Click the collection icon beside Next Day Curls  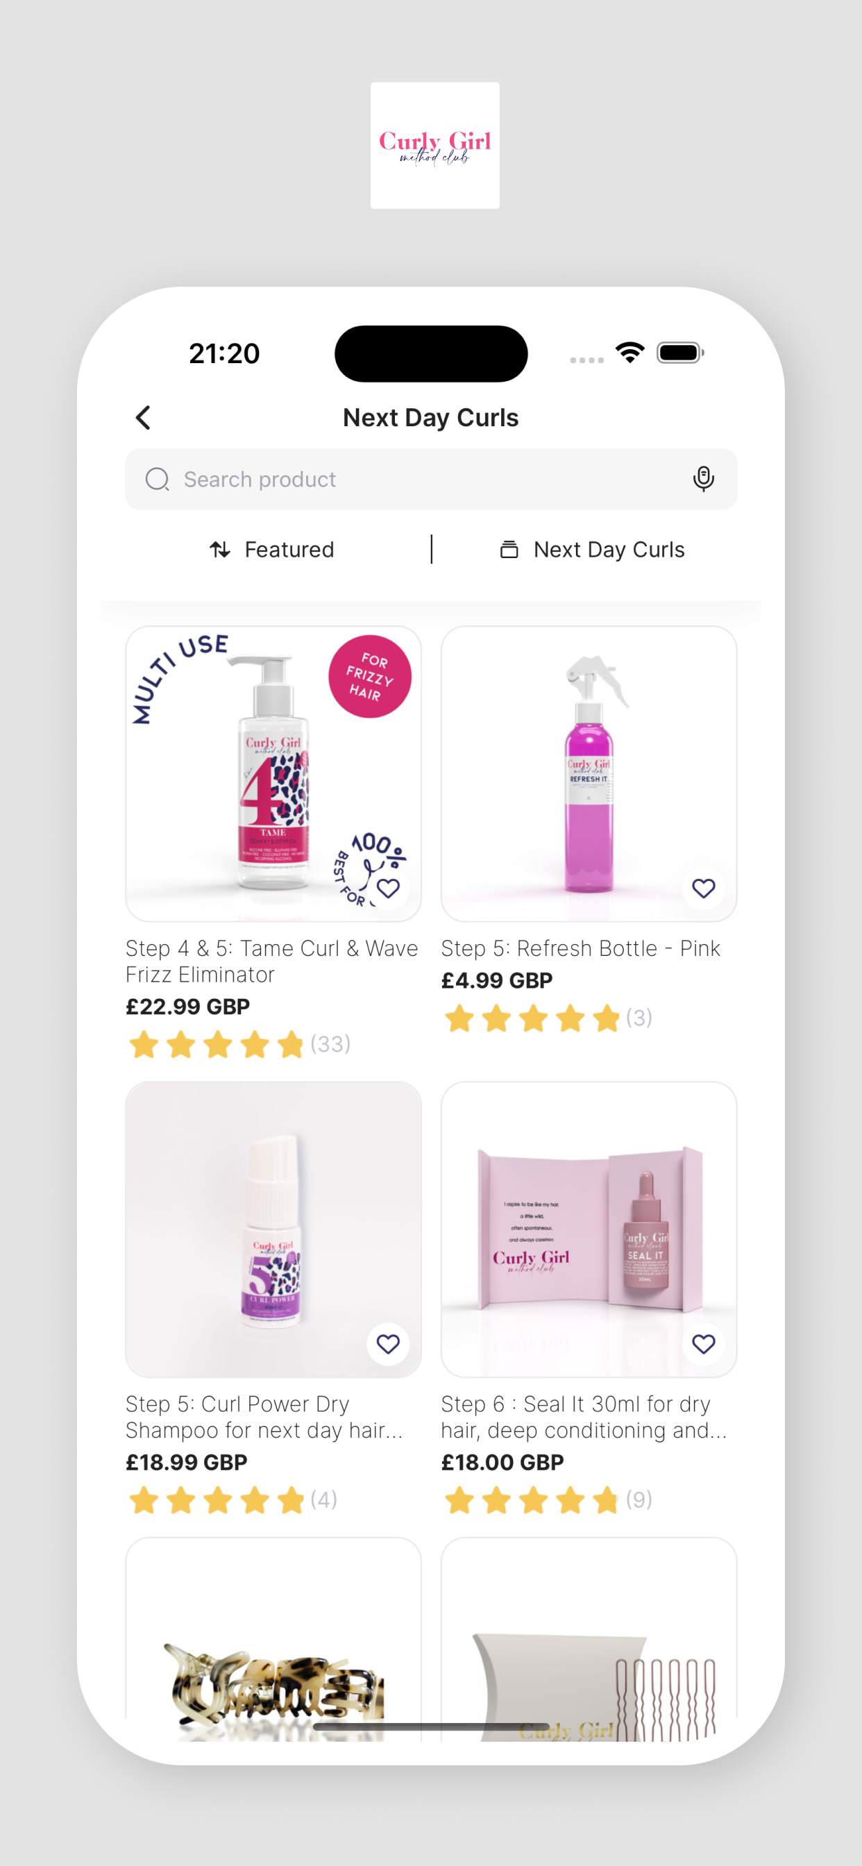pos(509,550)
